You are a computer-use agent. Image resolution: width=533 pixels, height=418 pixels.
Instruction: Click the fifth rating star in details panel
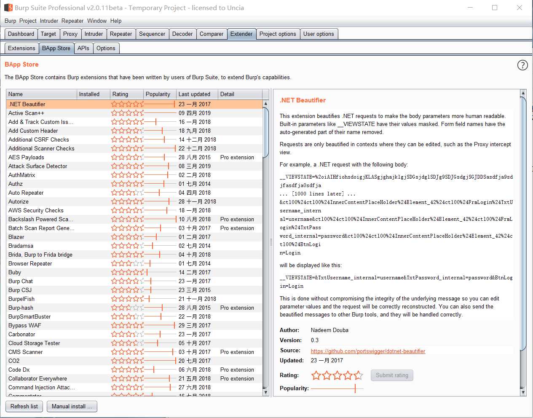358,375
